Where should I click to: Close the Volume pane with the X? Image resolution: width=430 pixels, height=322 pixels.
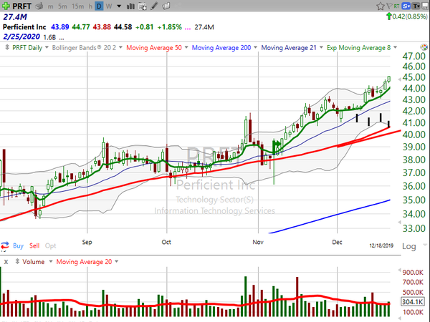[x=6, y=262]
